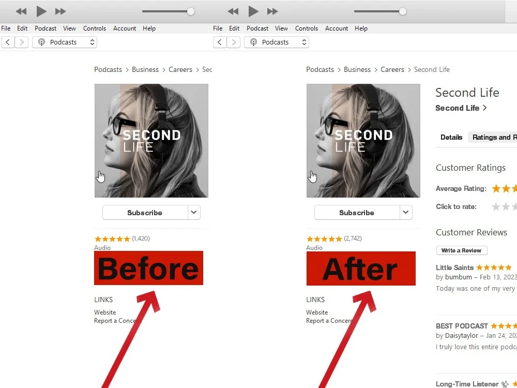This screenshot has width=517, height=388.
Task: Click reviewer name bumbum
Action: tap(458, 277)
